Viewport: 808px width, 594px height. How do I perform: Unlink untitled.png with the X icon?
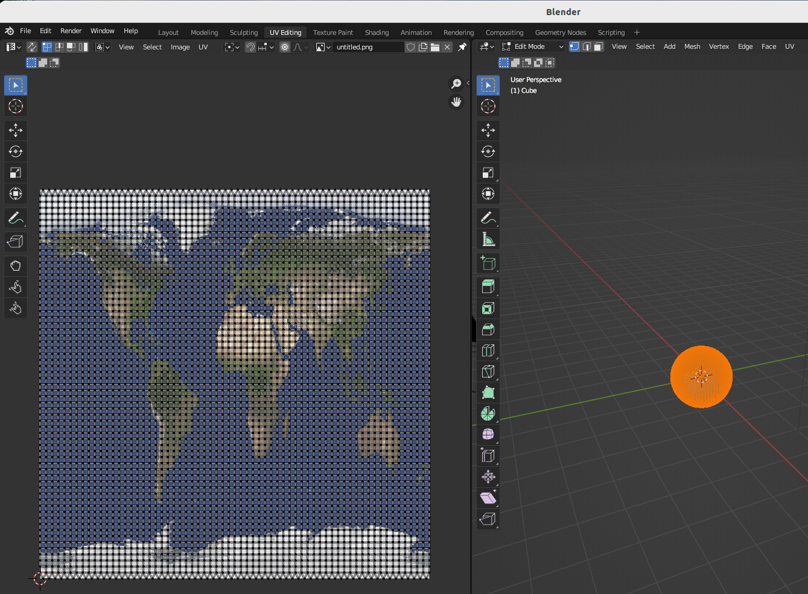click(x=447, y=47)
